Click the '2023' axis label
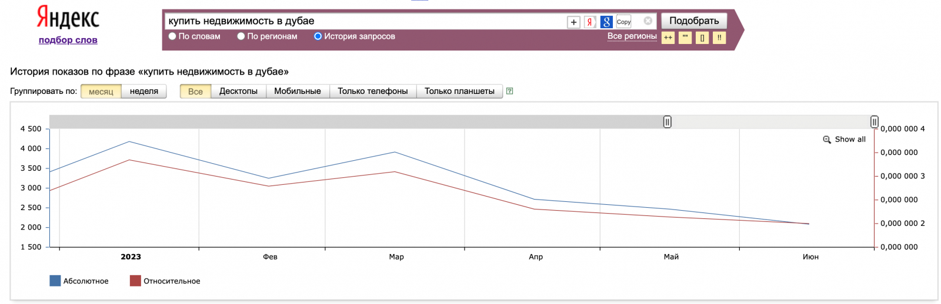Screen dimensions: 941x304 [x=131, y=257]
